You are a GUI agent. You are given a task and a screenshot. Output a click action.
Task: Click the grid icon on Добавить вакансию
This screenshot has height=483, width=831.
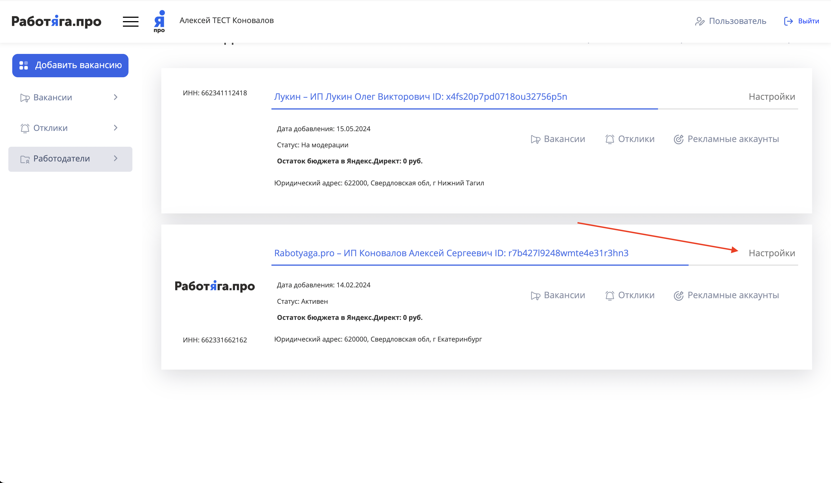pyautogui.click(x=24, y=65)
